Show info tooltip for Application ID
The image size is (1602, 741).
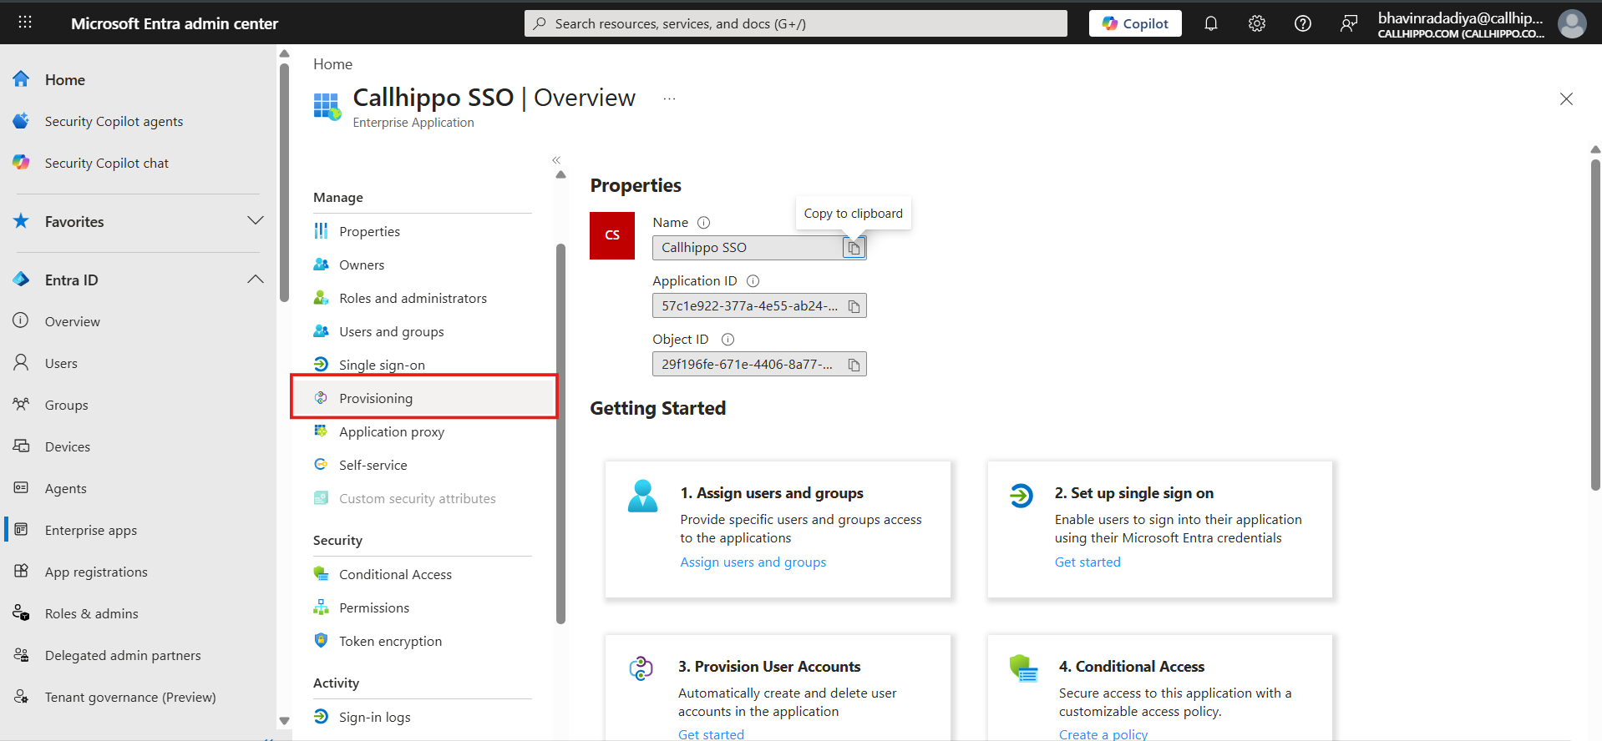click(x=753, y=281)
